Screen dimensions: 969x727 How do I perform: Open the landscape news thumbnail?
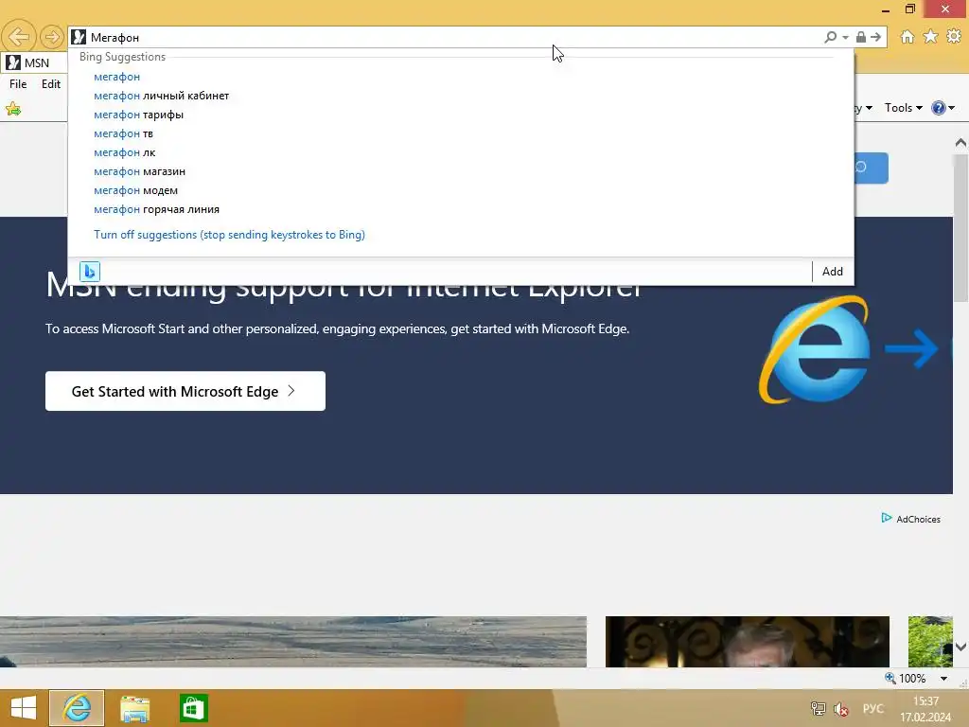click(x=293, y=642)
